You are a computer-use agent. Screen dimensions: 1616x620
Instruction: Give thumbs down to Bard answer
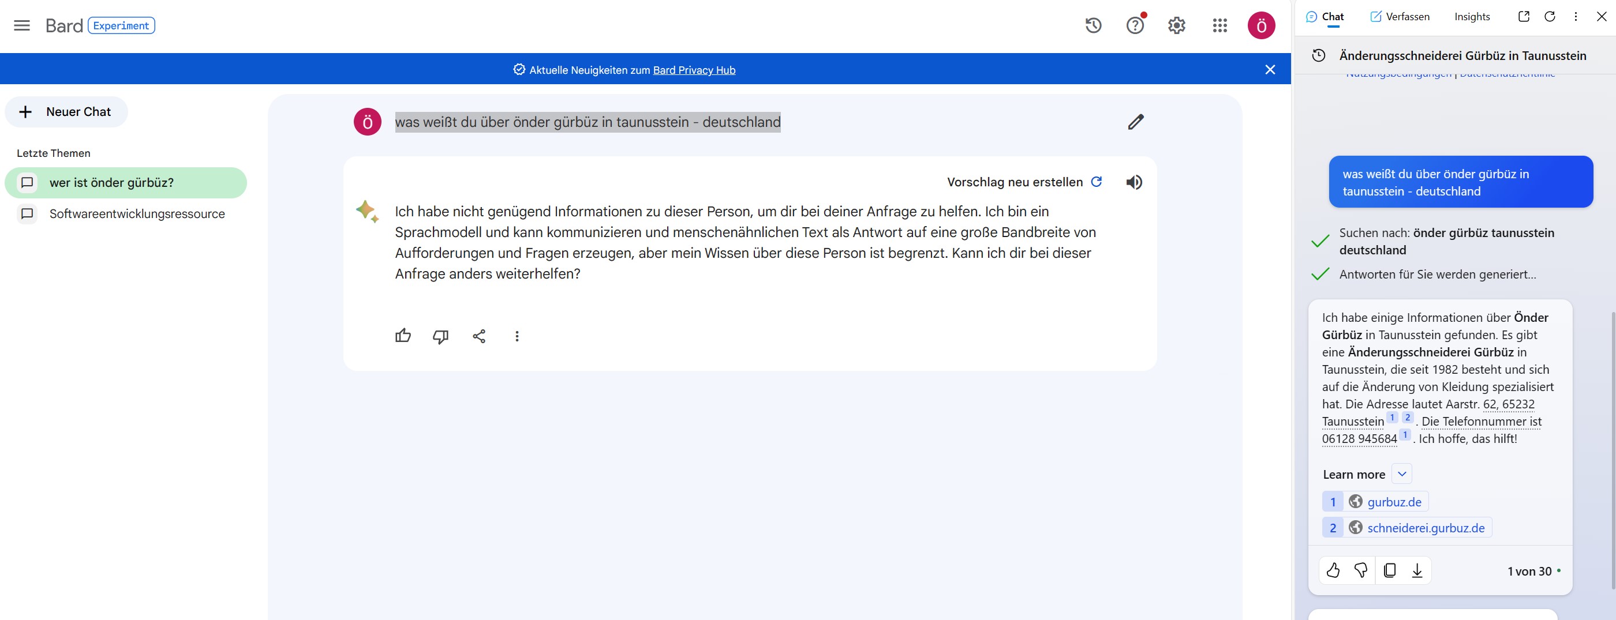point(440,337)
